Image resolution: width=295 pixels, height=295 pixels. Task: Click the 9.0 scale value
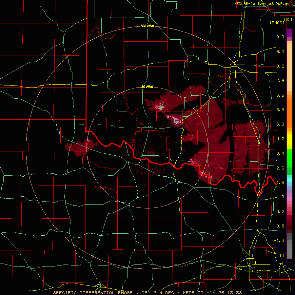point(280,51)
